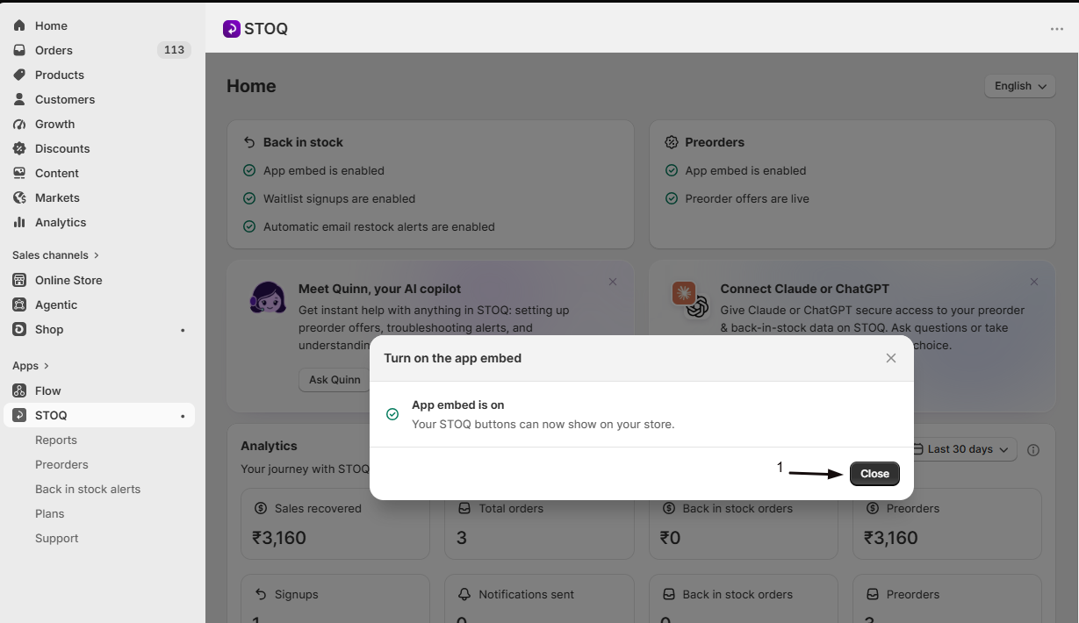Screen dimensions: 1079x623
Task: Click the Products tag icon
Action: [19, 75]
